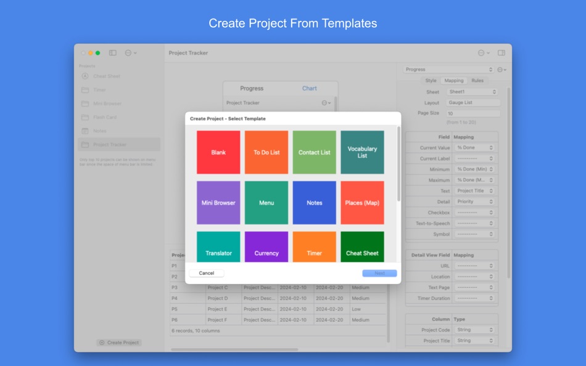The height and width of the screenshot is (366, 586).
Task: Select the To Do List template tile
Action: click(x=266, y=152)
